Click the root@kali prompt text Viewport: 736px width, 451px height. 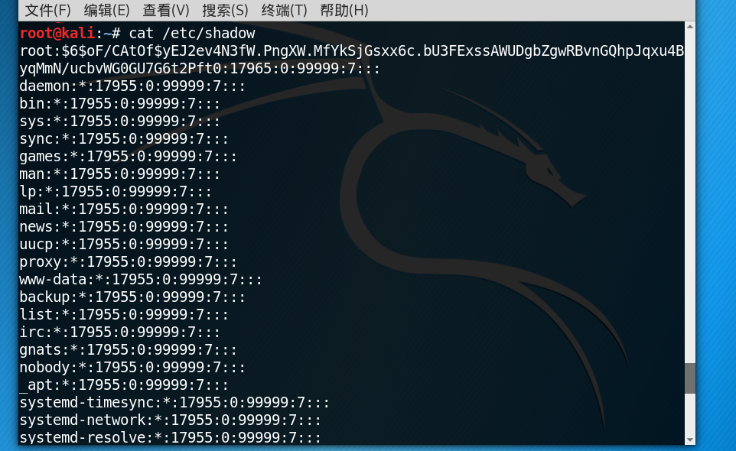pos(57,34)
